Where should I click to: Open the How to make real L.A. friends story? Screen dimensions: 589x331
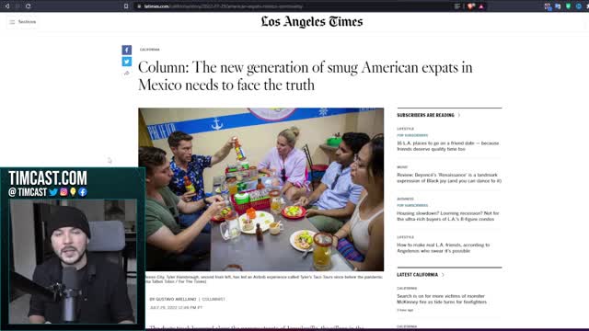point(444,247)
